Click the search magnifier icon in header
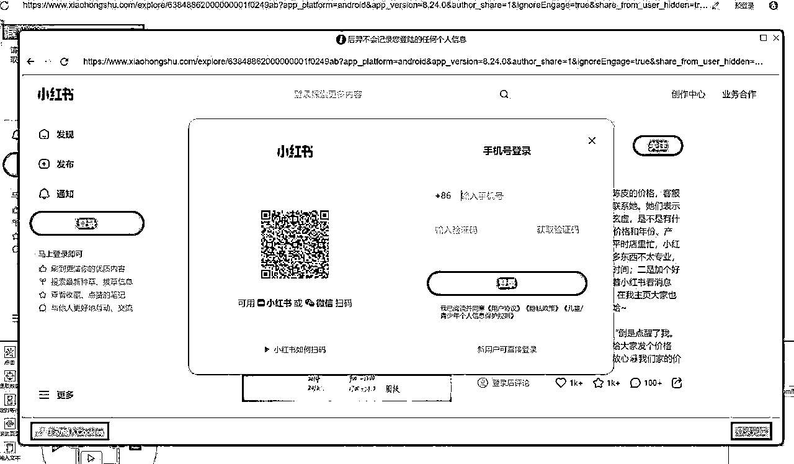Image resolution: width=794 pixels, height=464 pixels. coord(505,94)
